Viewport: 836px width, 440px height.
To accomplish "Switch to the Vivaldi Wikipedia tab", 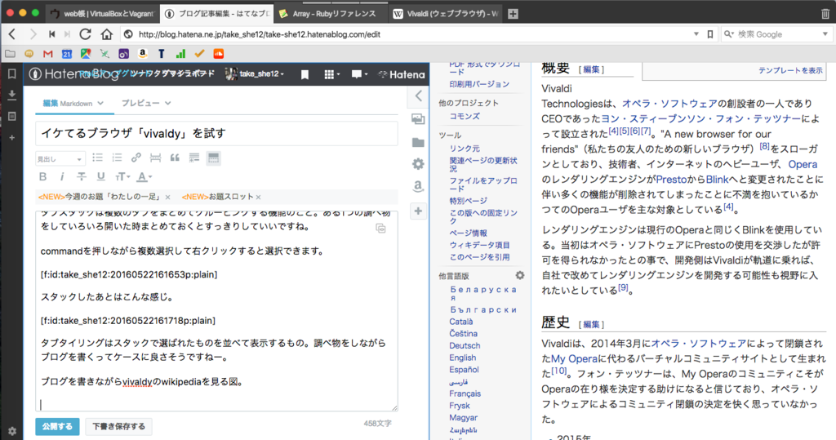I will click(x=446, y=14).
